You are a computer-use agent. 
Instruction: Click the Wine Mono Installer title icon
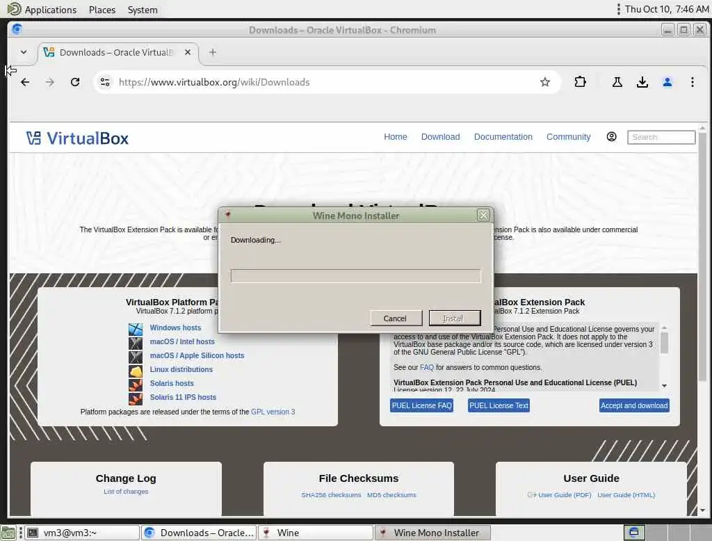point(227,215)
